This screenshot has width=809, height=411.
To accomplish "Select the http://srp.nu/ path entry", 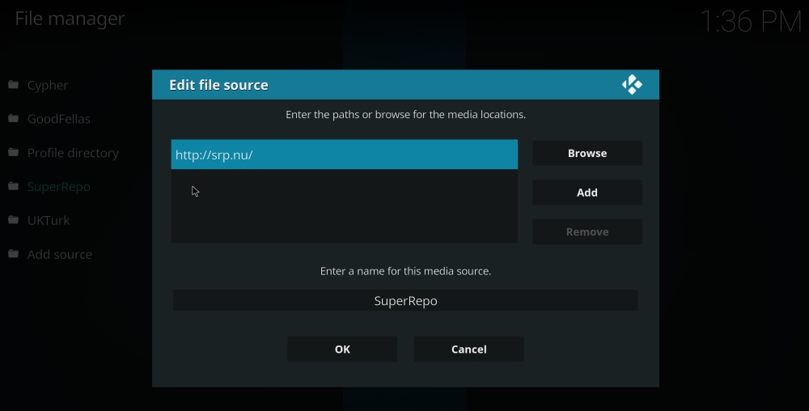I will coord(344,155).
